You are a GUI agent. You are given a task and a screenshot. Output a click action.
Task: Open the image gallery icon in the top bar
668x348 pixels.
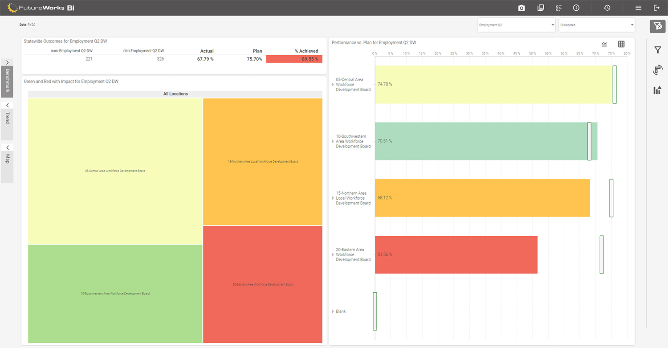coord(541,8)
